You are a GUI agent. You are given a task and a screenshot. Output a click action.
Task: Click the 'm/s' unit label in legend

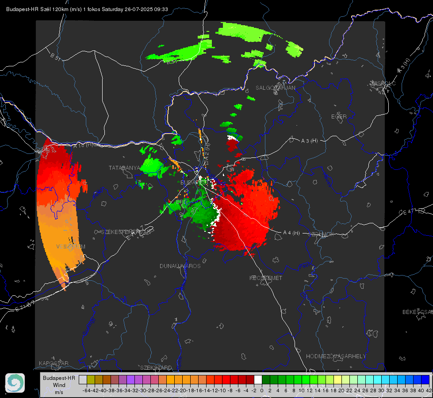pos(59,392)
